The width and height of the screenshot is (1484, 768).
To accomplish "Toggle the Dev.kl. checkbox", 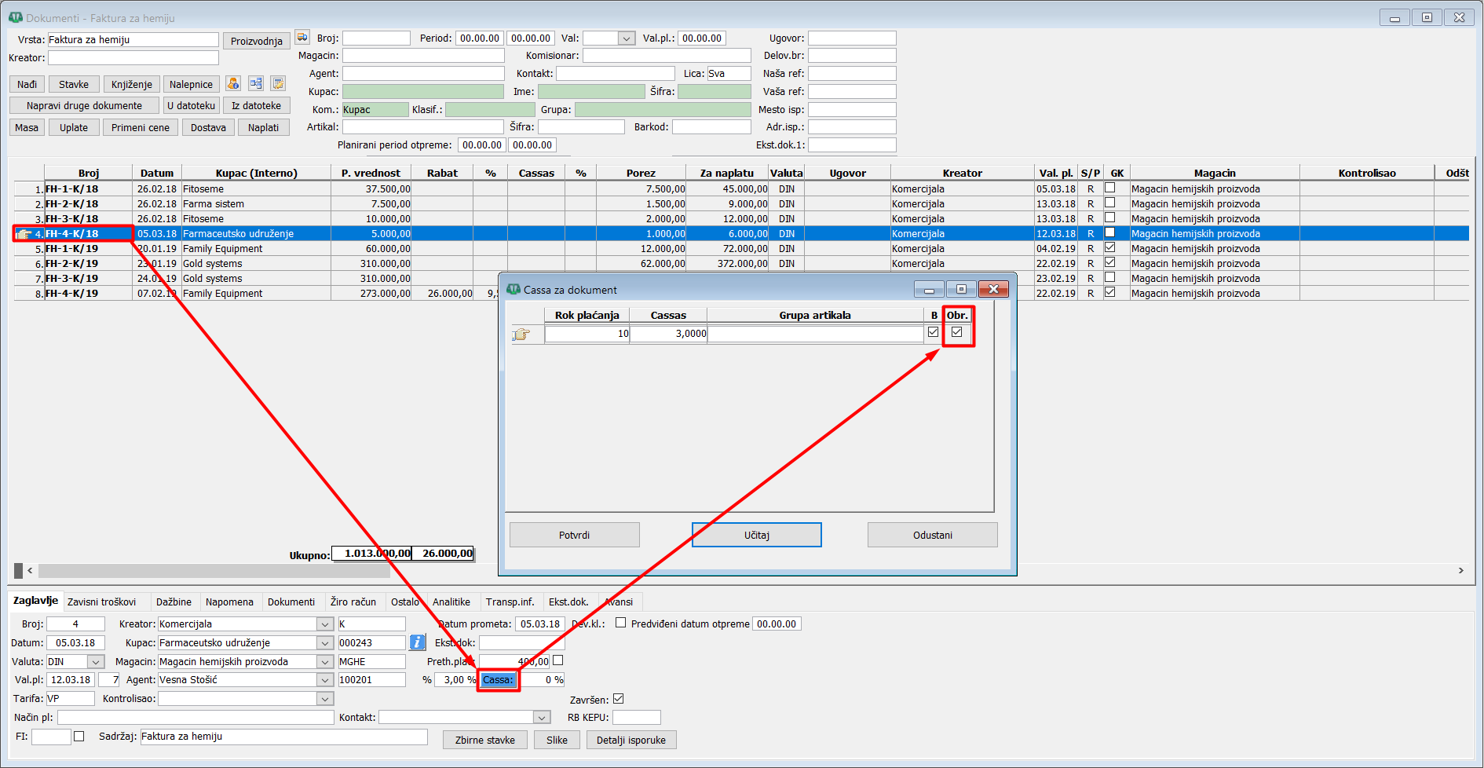I will [621, 623].
